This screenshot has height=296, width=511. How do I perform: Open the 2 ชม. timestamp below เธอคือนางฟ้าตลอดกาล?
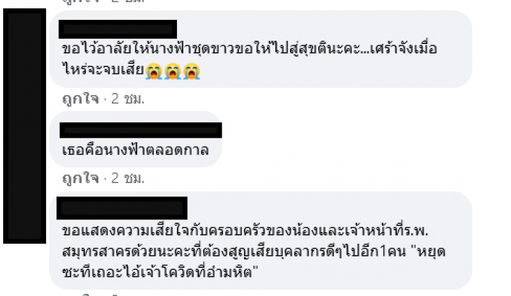pyautogui.click(x=128, y=178)
